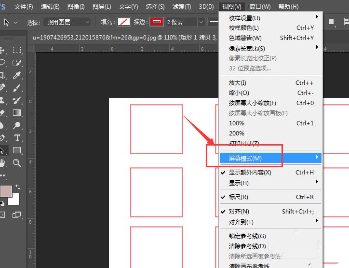Open the 编辑(E) menu
This screenshot has height=268, width=349.
click(50, 7)
